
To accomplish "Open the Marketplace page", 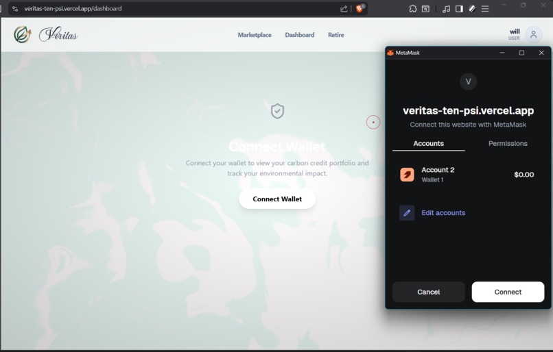I will coord(255,35).
